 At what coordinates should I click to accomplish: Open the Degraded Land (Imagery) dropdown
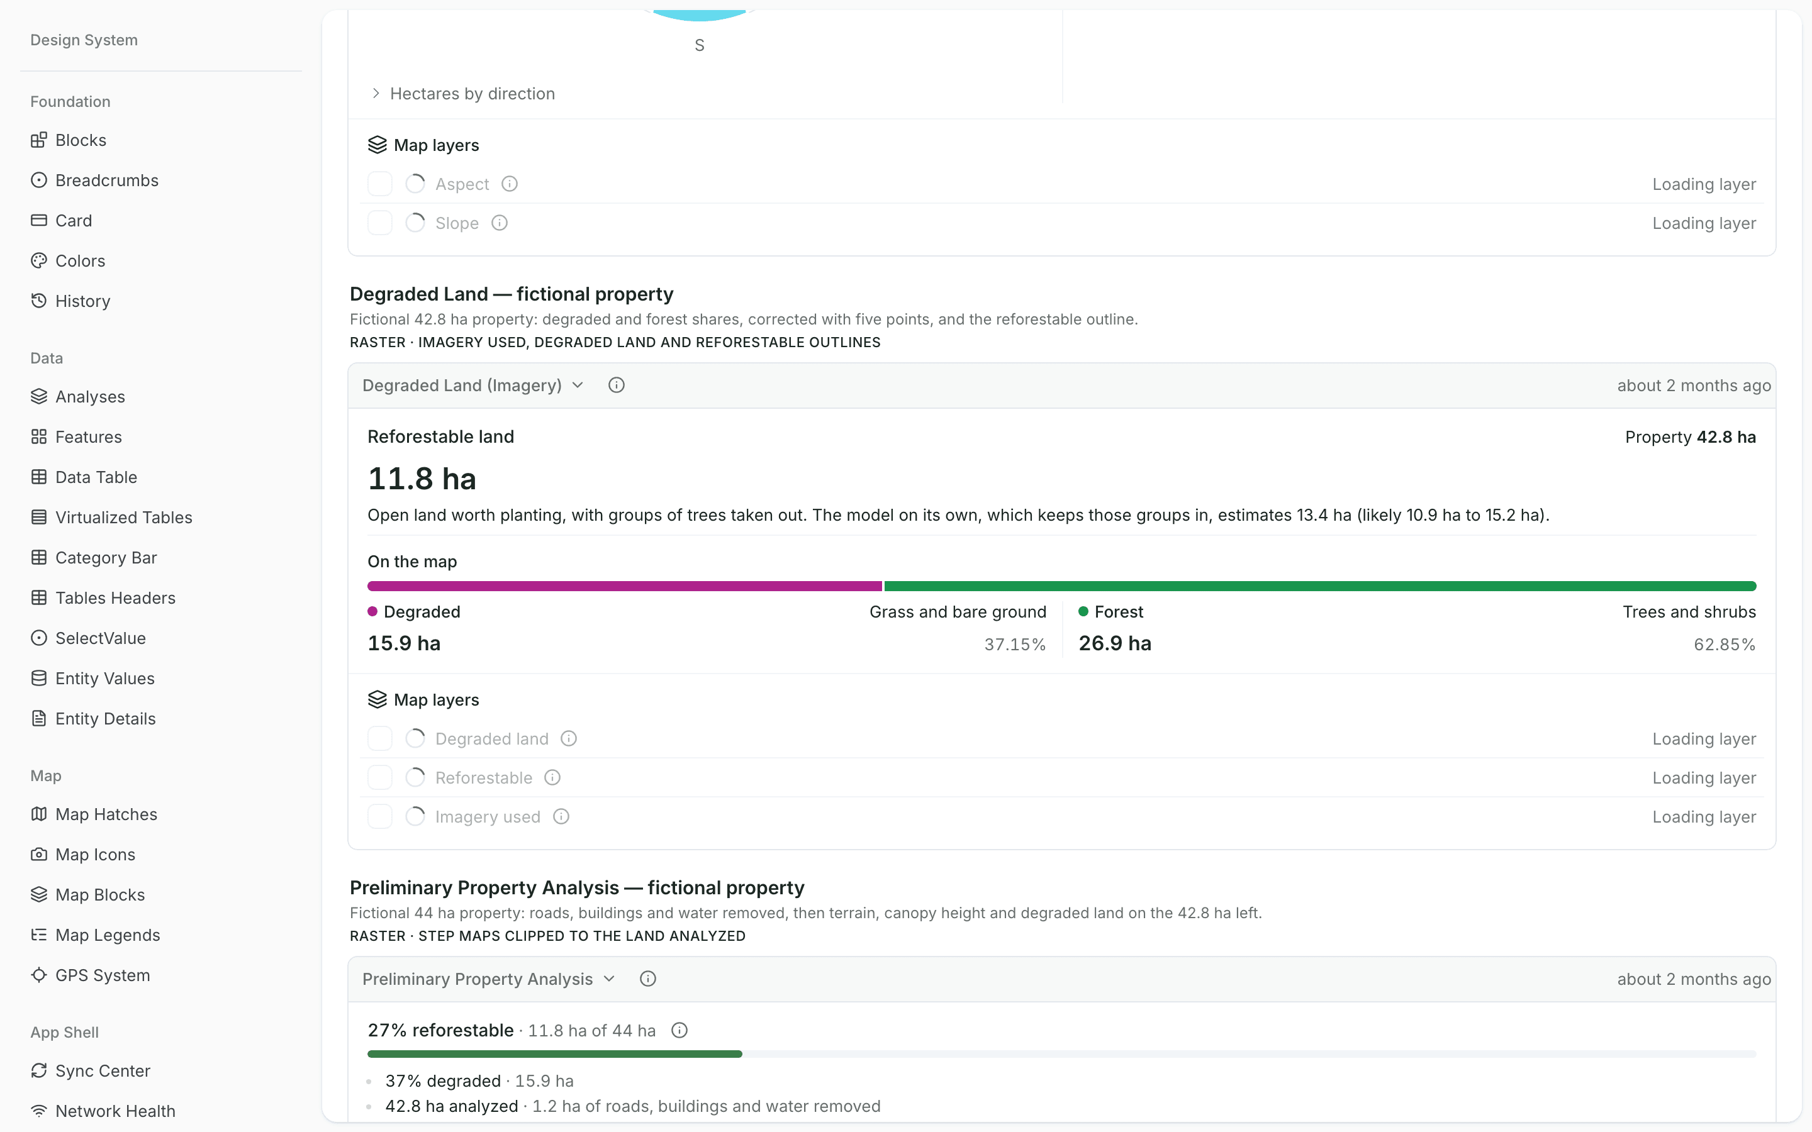pyautogui.click(x=473, y=386)
